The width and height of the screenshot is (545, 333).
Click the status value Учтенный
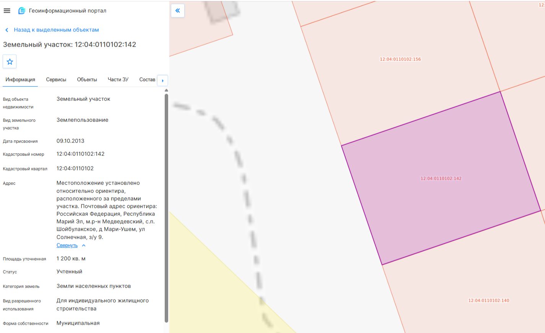70,272
